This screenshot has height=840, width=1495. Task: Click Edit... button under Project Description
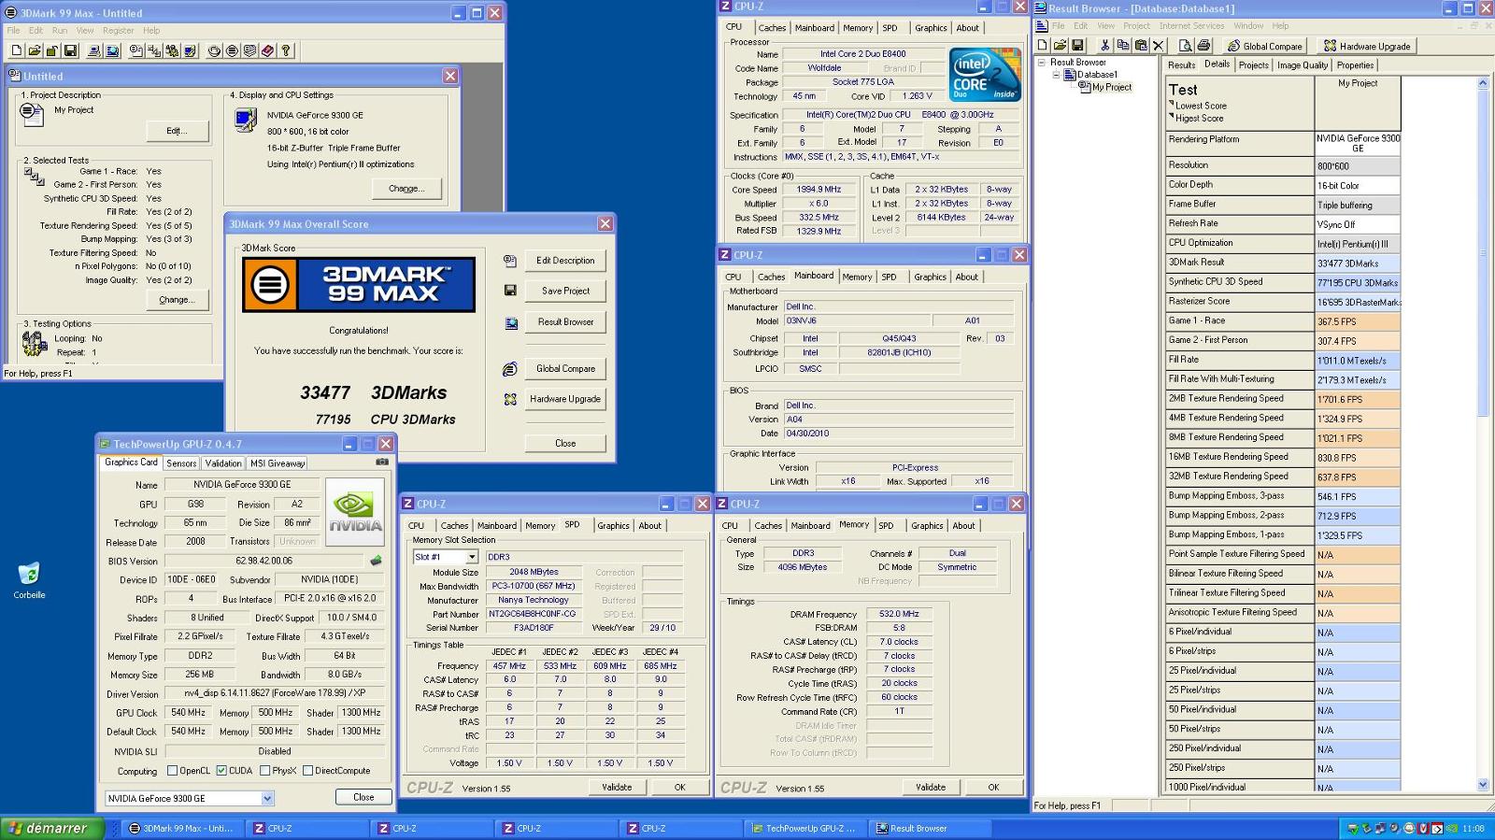coord(177,131)
